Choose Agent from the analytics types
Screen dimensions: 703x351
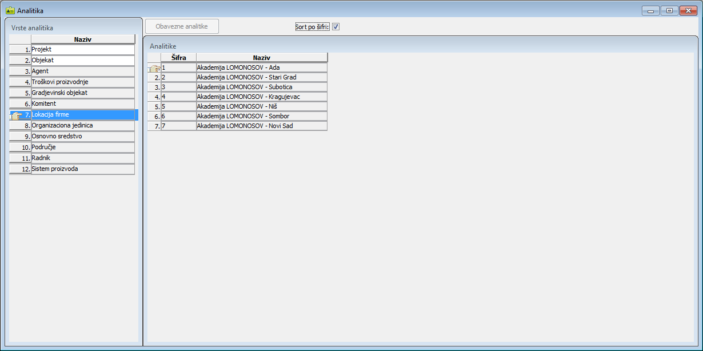coord(82,71)
